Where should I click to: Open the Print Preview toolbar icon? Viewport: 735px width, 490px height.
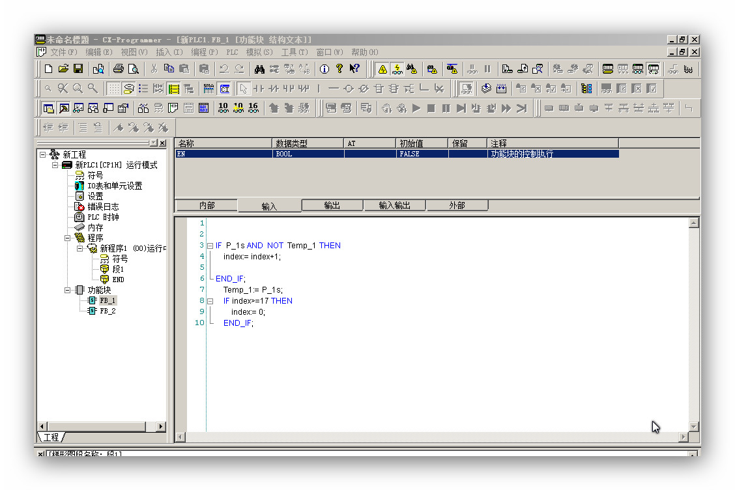click(134, 69)
